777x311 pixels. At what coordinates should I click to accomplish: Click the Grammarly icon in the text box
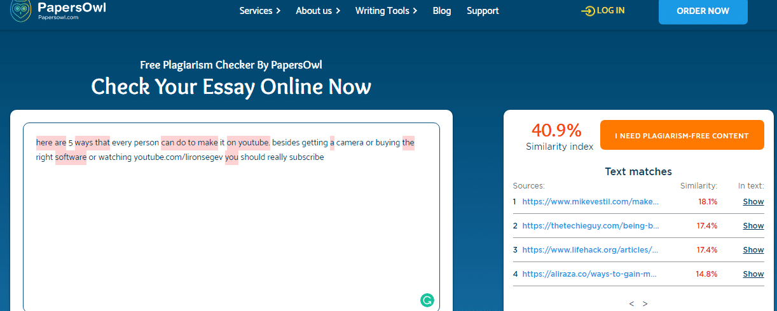pyautogui.click(x=427, y=300)
